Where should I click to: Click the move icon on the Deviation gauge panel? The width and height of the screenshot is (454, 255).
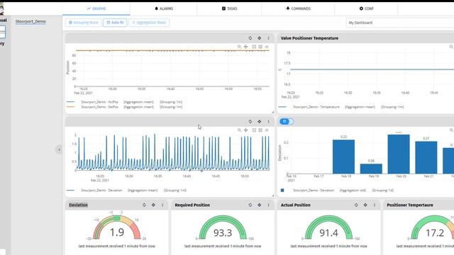pyautogui.click(x=153, y=205)
